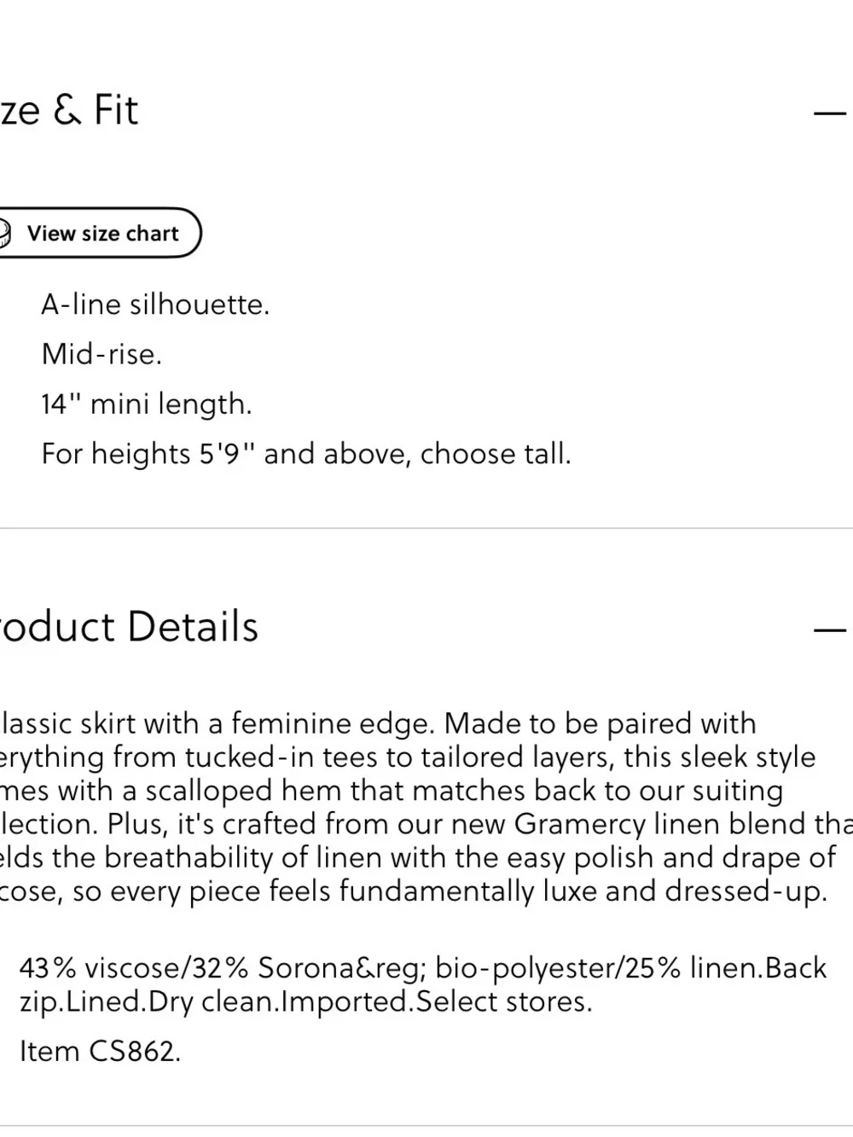
Task: Select the Size & Fit heading
Action: (x=68, y=111)
